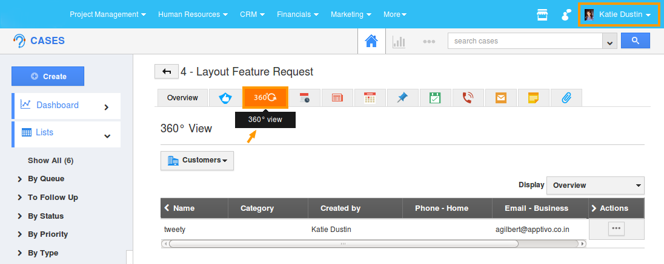Click the search cases input field
664x264 pixels.
coord(525,41)
